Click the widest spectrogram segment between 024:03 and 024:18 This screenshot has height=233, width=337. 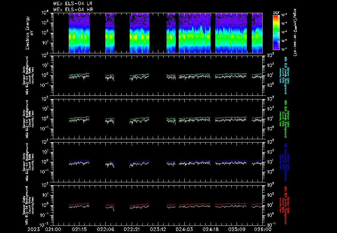coord(194,33)
